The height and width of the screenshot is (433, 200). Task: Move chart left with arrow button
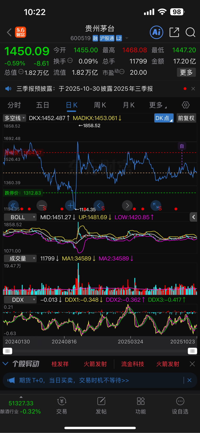99,206
